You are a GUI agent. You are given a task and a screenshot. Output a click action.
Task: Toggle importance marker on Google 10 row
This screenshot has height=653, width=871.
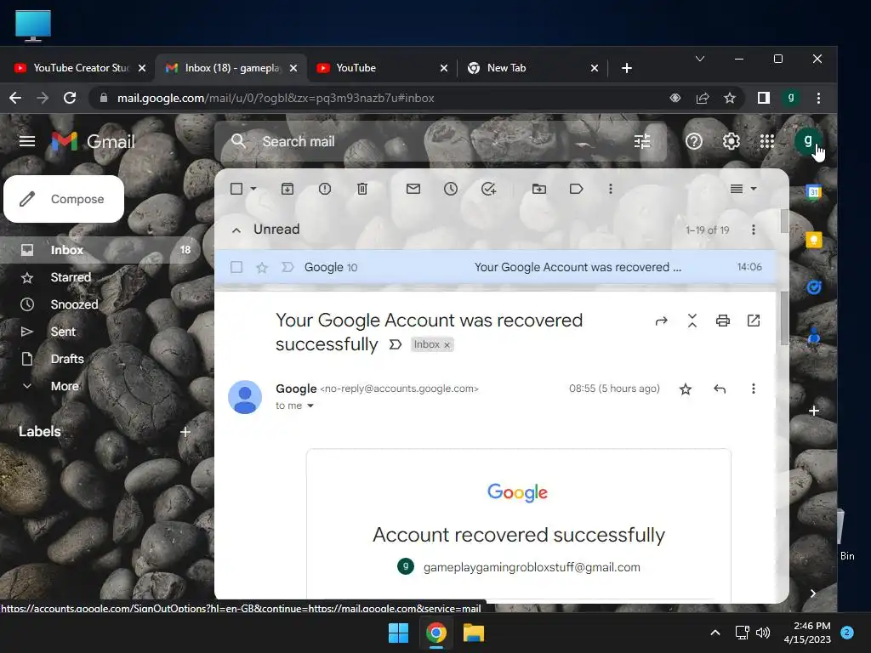pos(287,267)
